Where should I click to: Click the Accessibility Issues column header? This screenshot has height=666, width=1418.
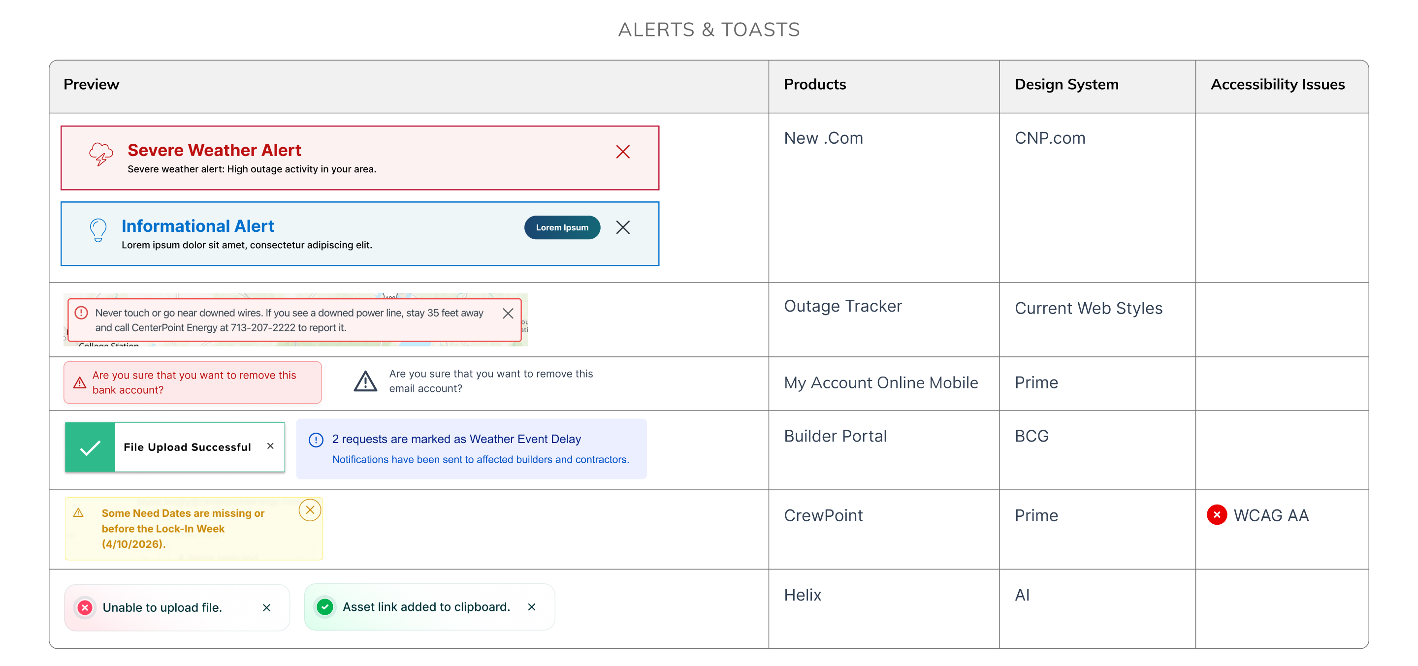tap(1277, 84)
